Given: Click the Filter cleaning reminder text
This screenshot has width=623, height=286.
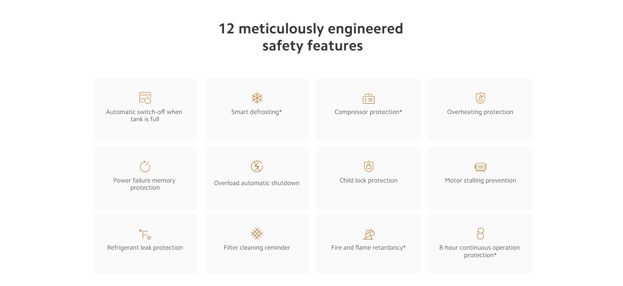Looking at the screenshot, I should coord(257,248).
